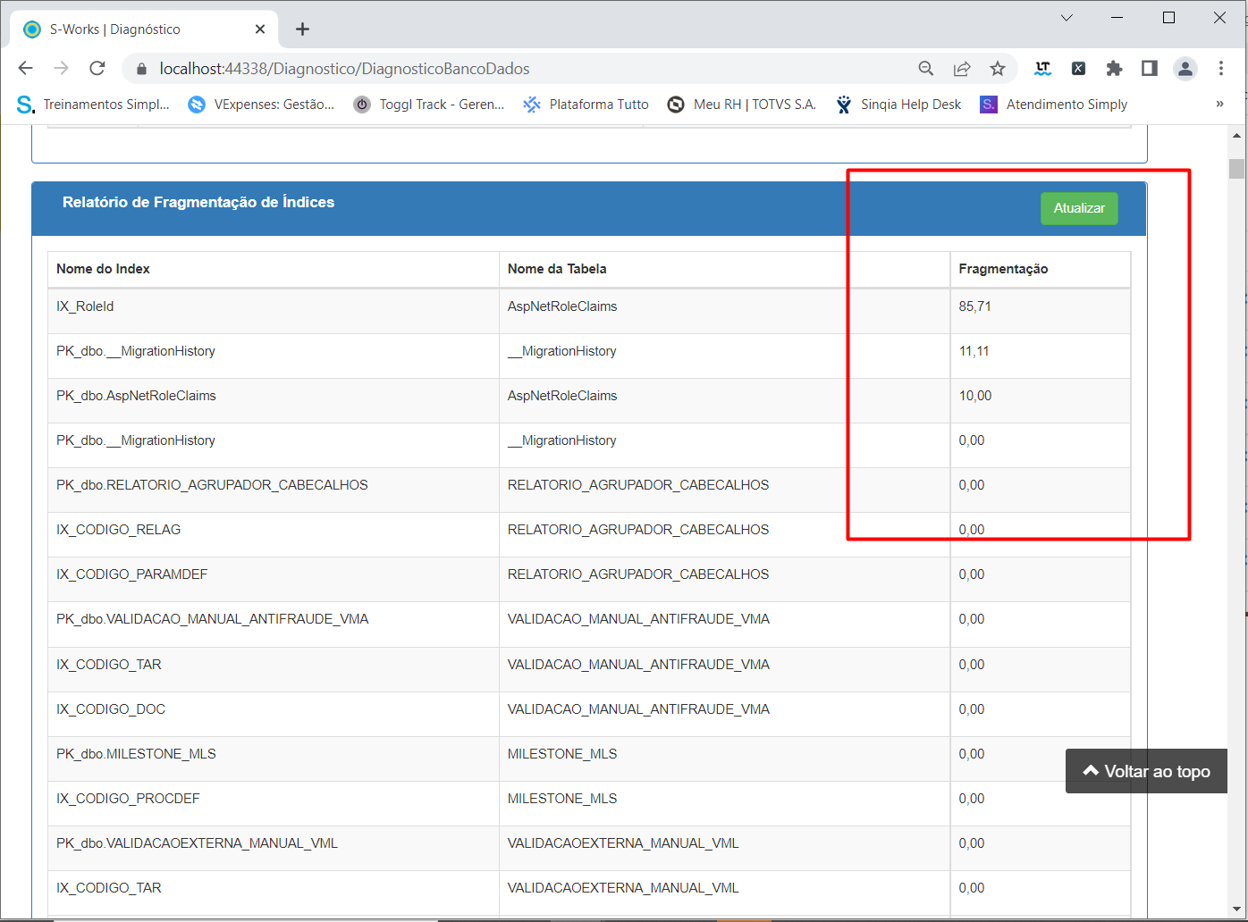Open the zoom magnifier icon in address bar
The width and height of the screenshot is (1248, 922).
[926, 69]
